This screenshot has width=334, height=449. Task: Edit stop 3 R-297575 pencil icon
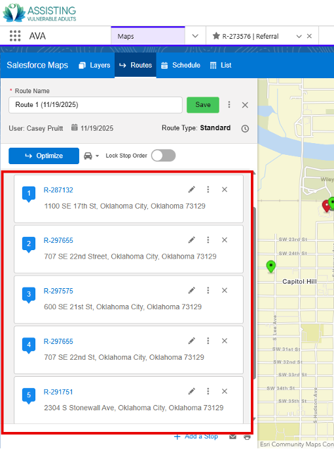tap(192, 290)
